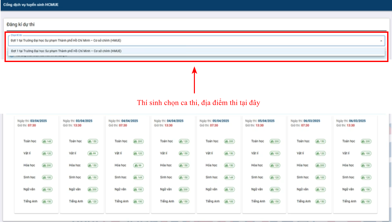The width and height of the screenshot is (392, 222).
Task: Select Sinh học seat badge in 05/04/2025 13:30 card
Action: [275, 177]
